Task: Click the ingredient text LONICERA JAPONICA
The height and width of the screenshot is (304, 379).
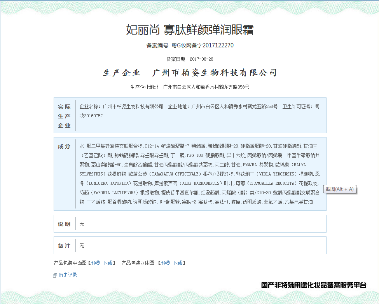Action: point(108,184)
